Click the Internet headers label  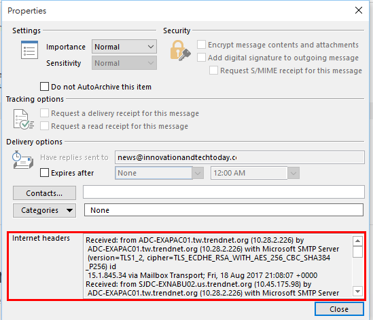pos(41,238)
